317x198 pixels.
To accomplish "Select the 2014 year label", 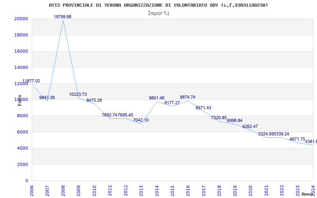I will 157,190.
